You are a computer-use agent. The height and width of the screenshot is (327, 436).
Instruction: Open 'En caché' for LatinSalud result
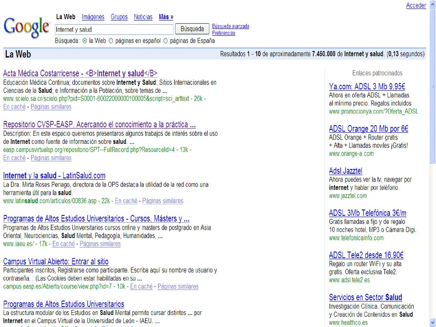(x=126, y=201)
